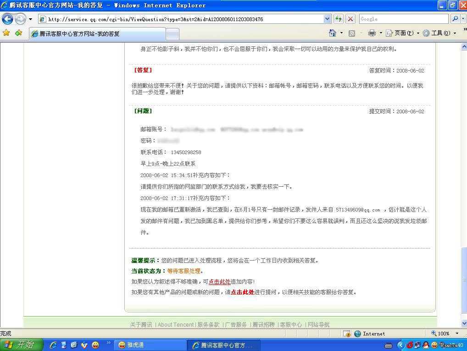This screenshot has height=351, width=467.
Task: Click the Google search magnifier icon
Action: click(x=455, y=19)
